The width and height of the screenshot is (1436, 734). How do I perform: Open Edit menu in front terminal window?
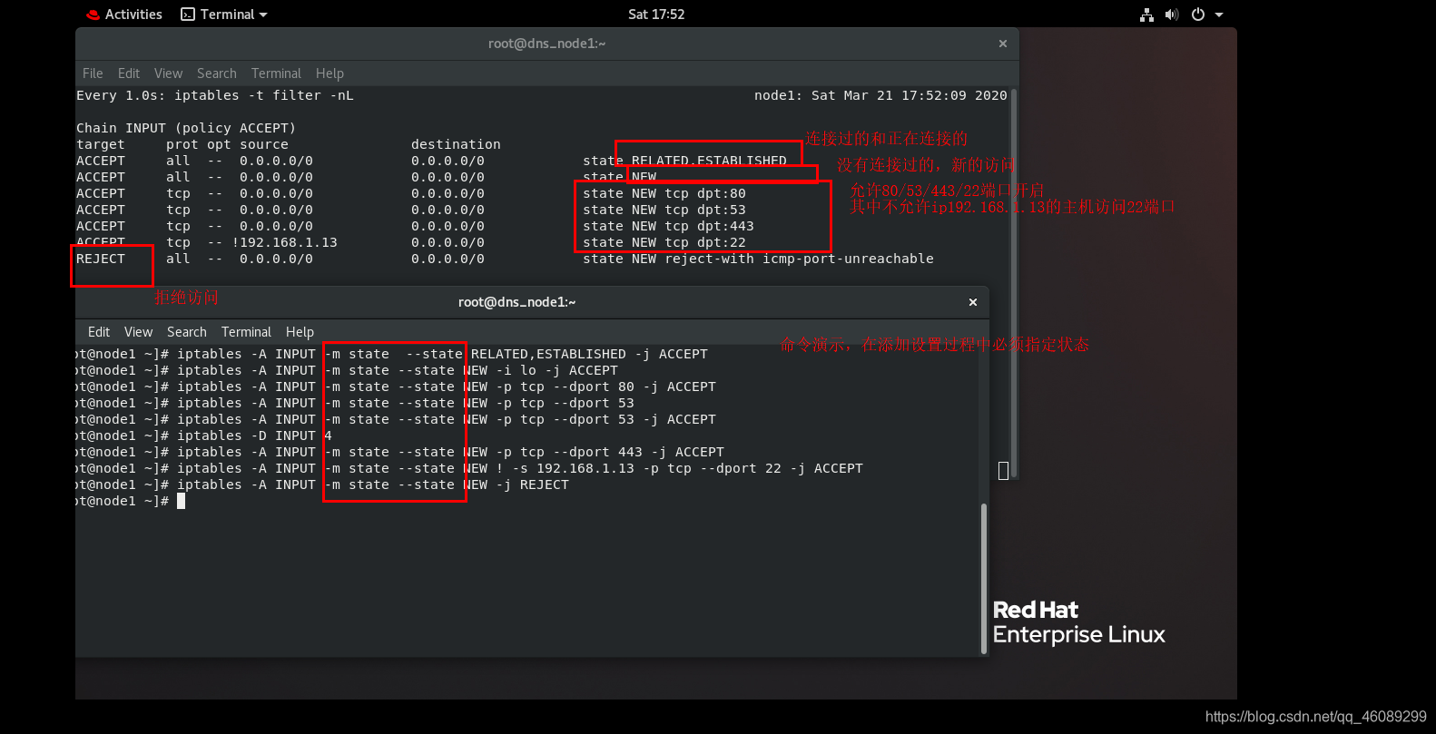99,332
